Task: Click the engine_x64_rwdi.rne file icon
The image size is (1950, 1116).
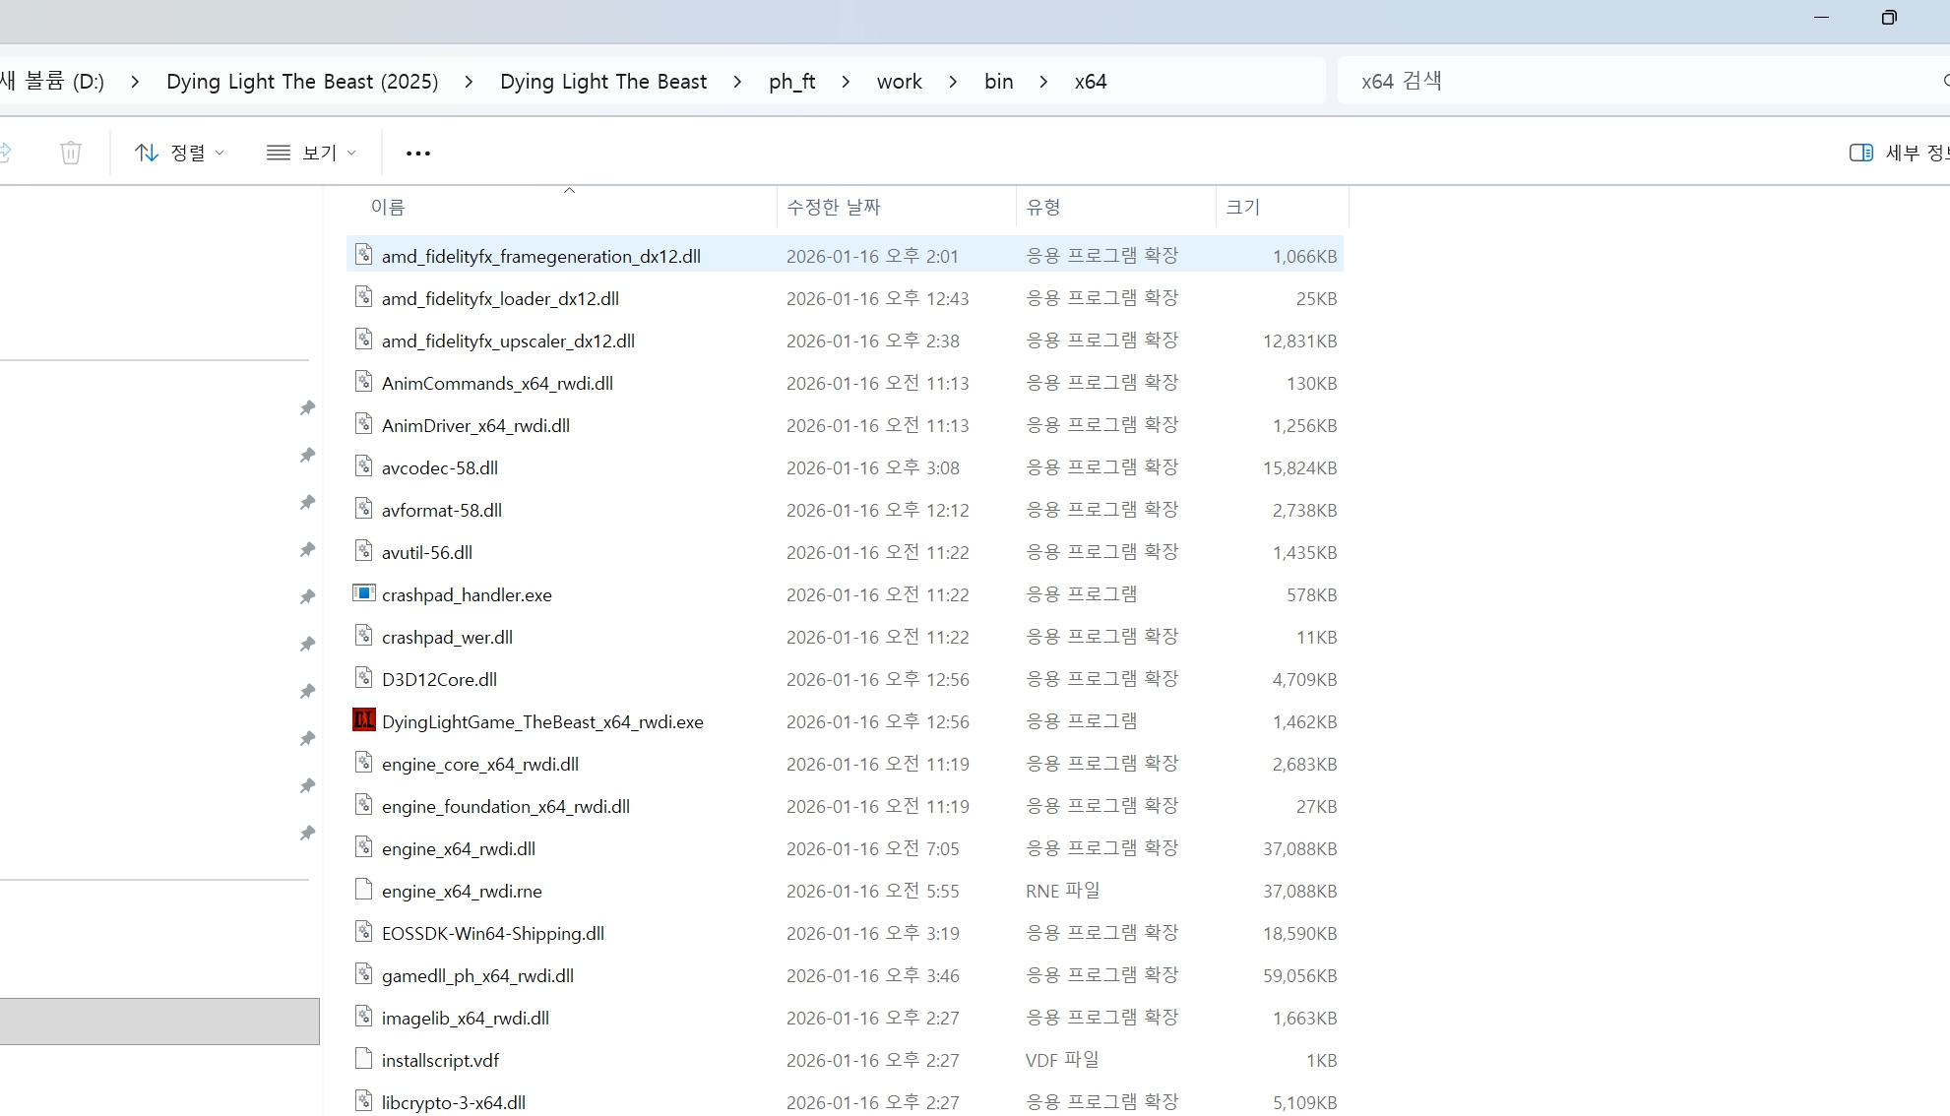Action: pos(364,890)
